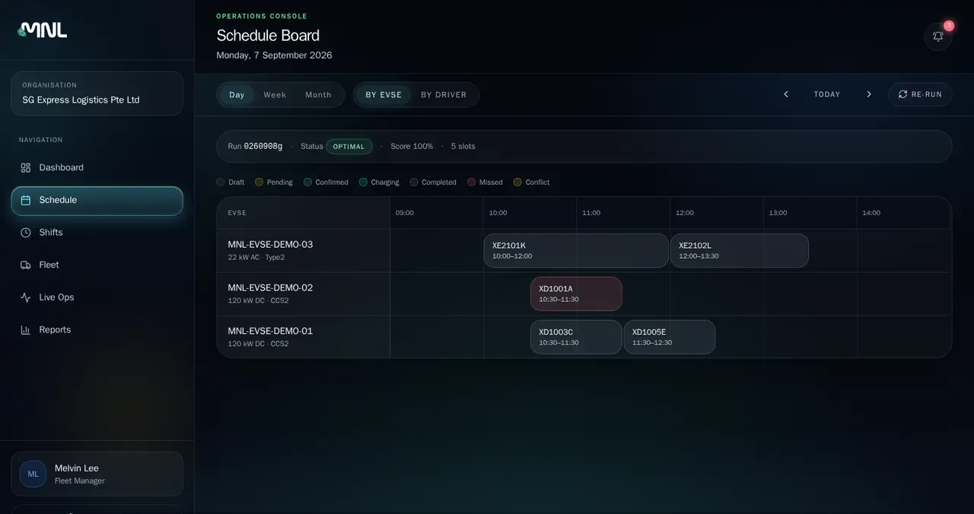Click the Completed legend swatch
The height and width of the screenshot is (514, 974).
[414, 182]
